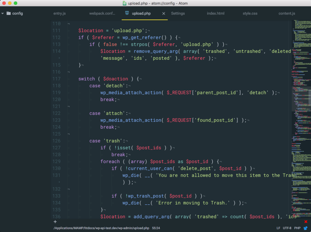Change the PHP language mode indicator
The image size is (311, 232).
[297, 228]
